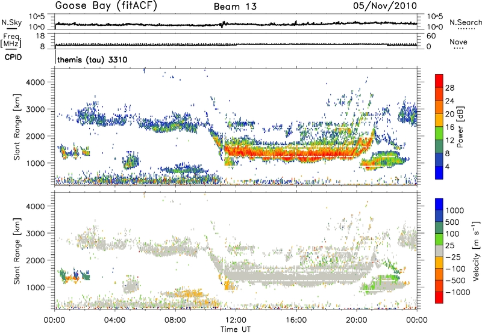
Task: Click the Velocity panel 'Slant Range [km]' label
Action: [17, 251]
